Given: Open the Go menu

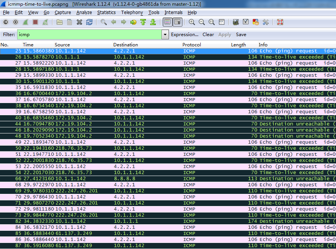Looking at the screenshot, I should coord(46,13).
